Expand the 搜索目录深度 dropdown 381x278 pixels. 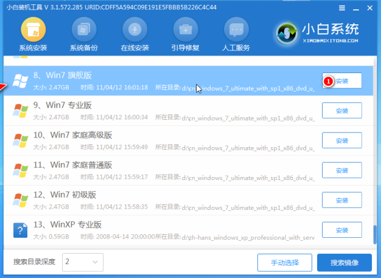83,262
